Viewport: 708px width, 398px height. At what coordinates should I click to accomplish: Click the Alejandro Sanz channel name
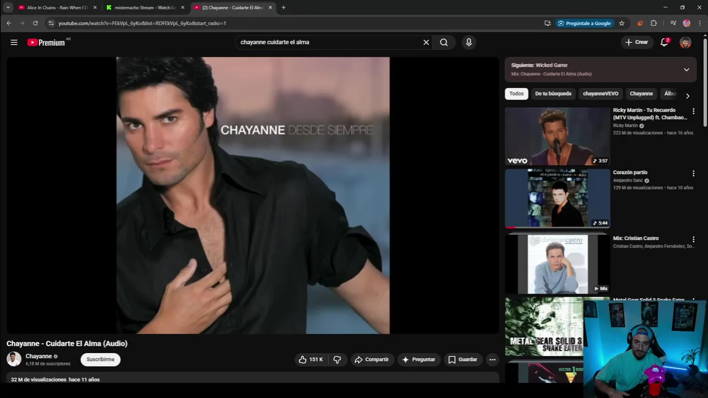point(628,180)
